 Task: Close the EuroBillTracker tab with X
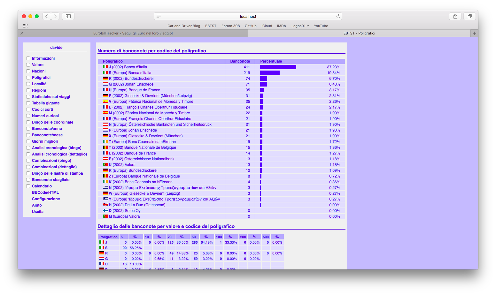(x=22, y=33)
